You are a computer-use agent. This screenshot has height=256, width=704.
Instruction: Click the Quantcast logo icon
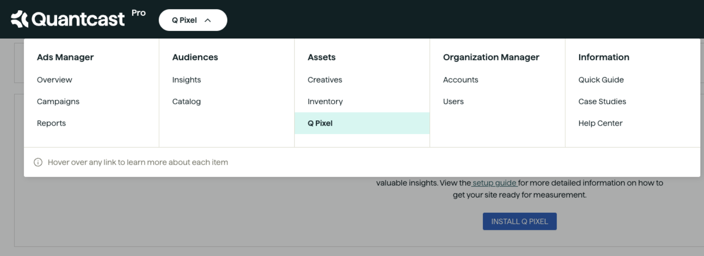coord(19,19)
